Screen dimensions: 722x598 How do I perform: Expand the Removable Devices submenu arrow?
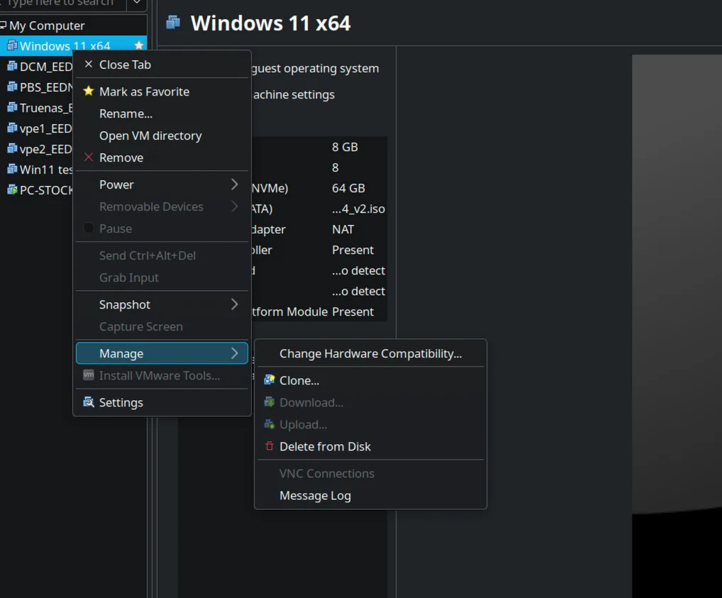(x=234, y=206)
